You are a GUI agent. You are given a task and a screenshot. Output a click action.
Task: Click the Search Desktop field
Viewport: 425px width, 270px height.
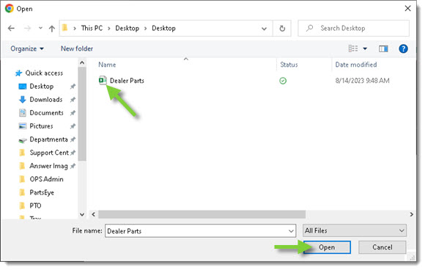click(354, 28)
